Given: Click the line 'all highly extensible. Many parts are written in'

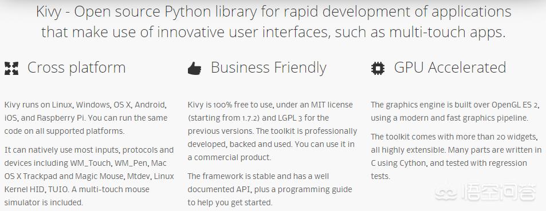Looking at the screenshot, I should (x=456, y=150).
